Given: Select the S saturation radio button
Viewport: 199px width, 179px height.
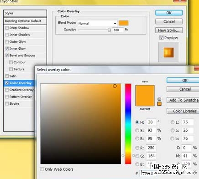Looking at the screenshot, I should click(x=137, y=130).
